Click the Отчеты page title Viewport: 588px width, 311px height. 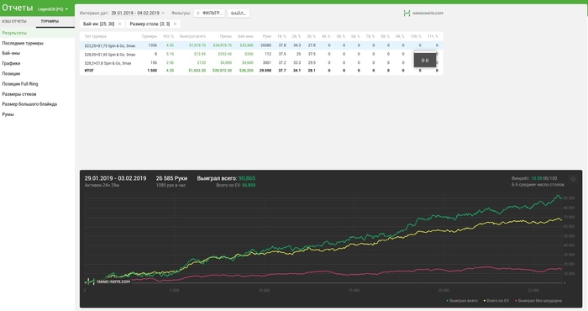[18, 8]
